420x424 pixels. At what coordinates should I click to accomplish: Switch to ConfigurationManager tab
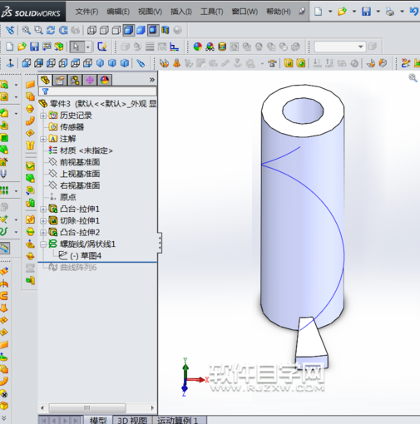[x=75, y=80]
